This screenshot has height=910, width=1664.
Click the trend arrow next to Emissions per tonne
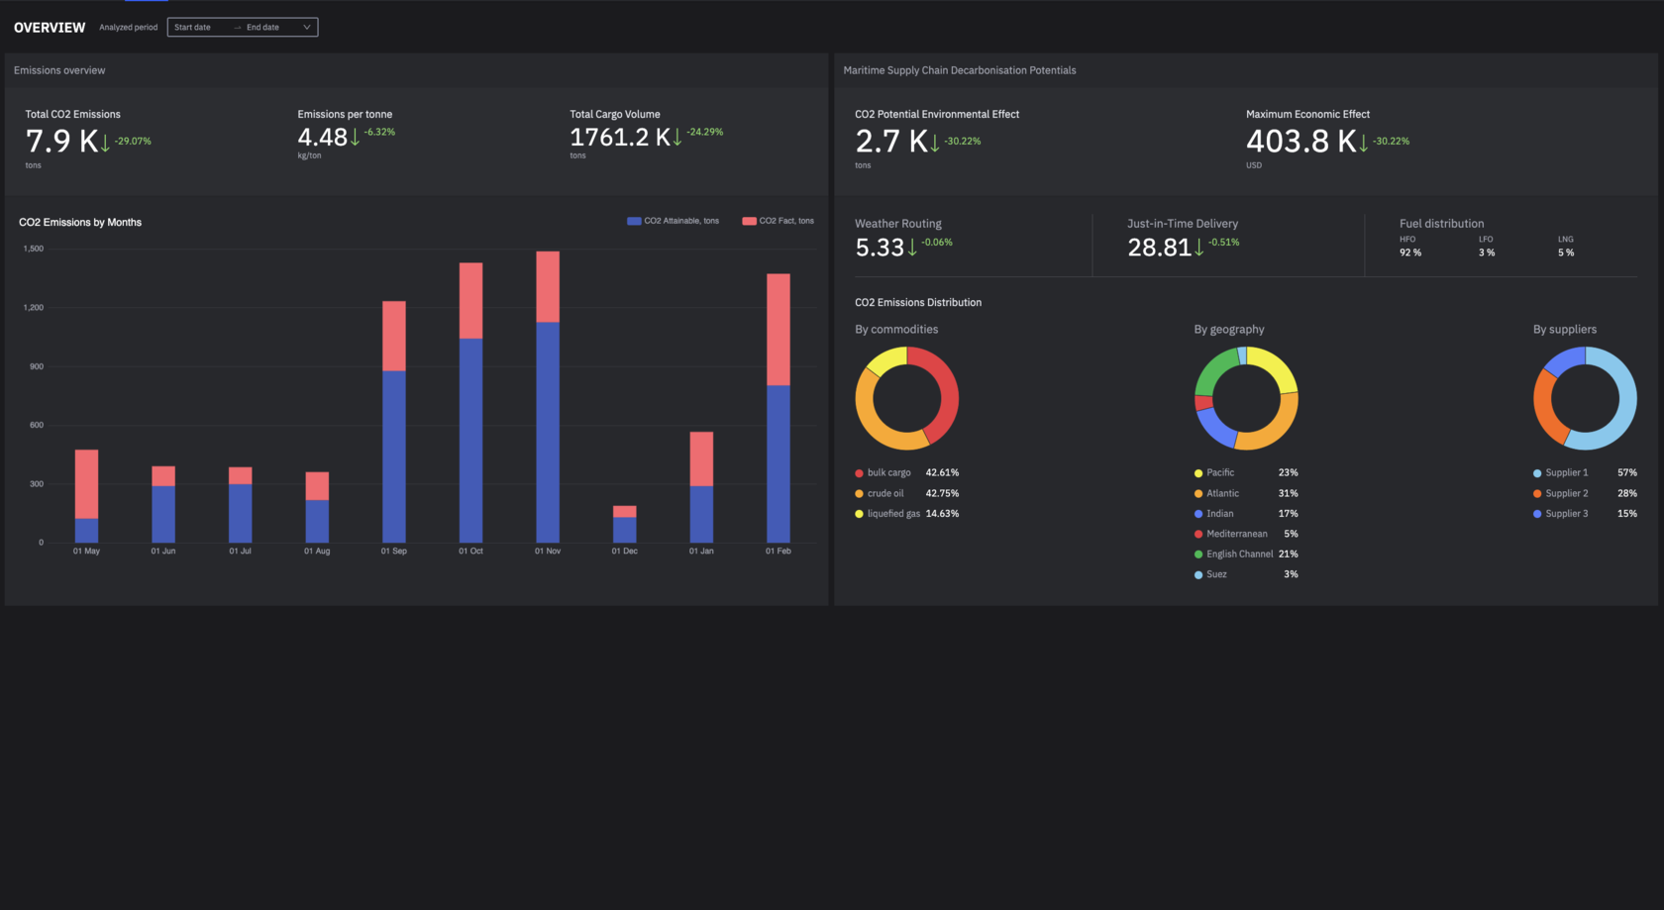pyautogui.click(x=354, y=137)
